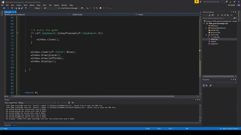Screen dimensions: 241x135
Task: Open the Build menu
Action: click(x=26, y=5)
